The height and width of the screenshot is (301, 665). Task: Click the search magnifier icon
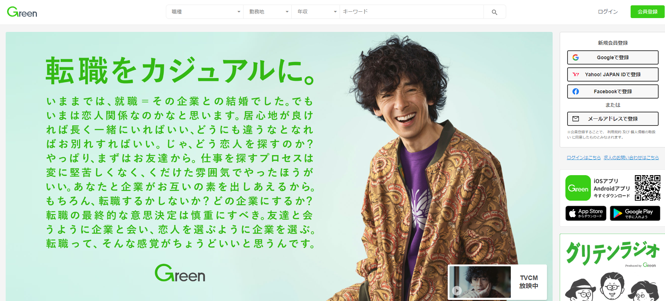pyautogui.click(x=494, y=12)
